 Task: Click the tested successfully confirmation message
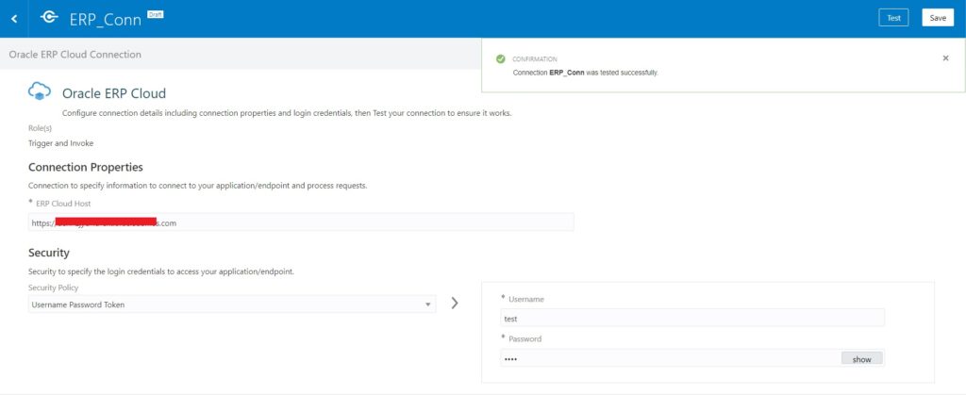pos(585,73)
